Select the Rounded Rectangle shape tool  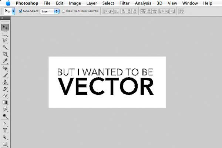tap(5, 144)
